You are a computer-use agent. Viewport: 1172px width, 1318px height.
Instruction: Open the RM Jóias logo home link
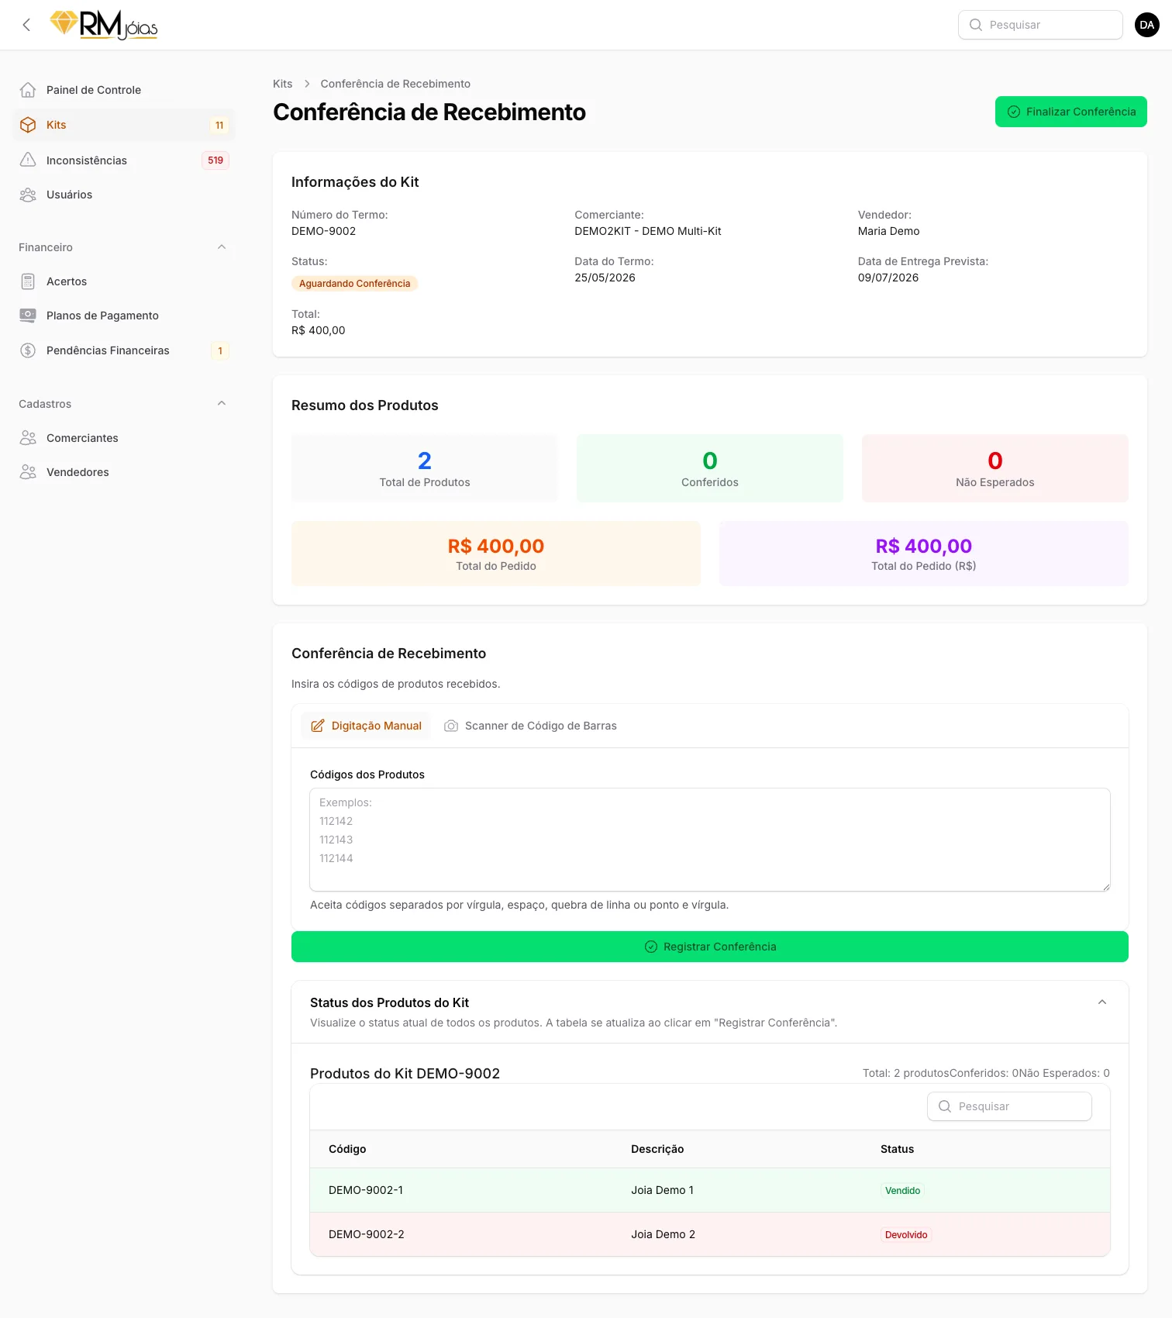(104, 25)
